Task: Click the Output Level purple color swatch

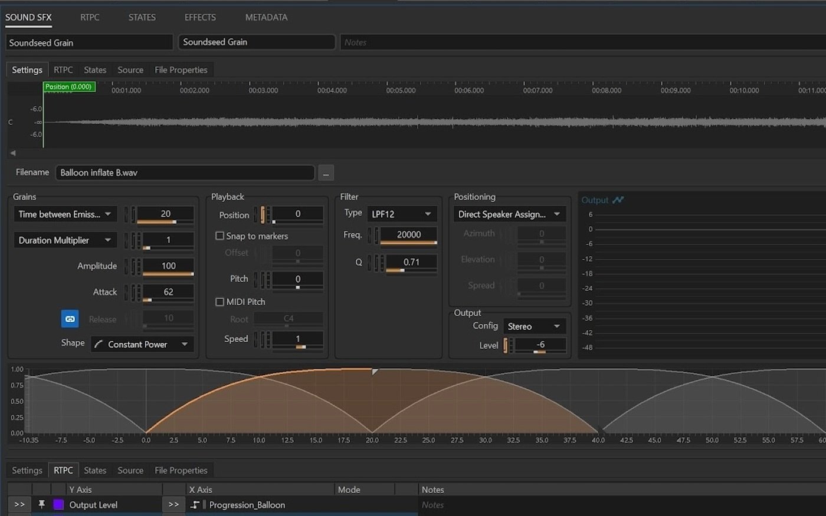Action: [58, 504]
